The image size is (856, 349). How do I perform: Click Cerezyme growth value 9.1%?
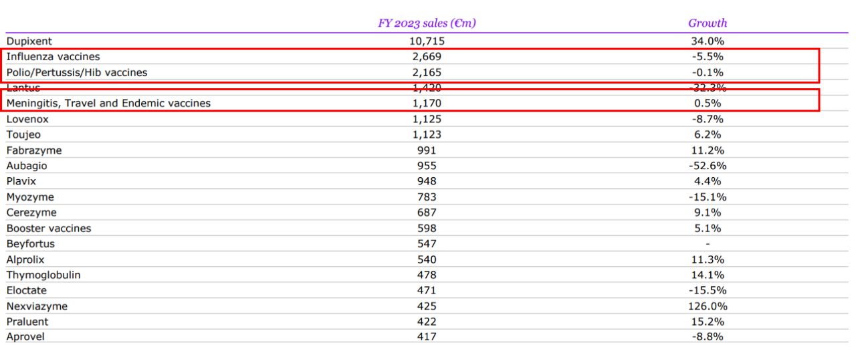[x=708, y=213]
